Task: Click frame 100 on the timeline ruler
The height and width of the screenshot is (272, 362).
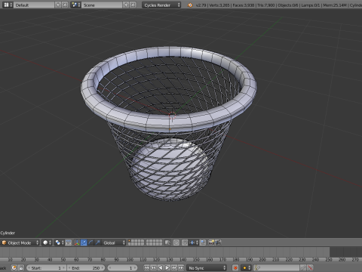Action: (x=130, y=259)
